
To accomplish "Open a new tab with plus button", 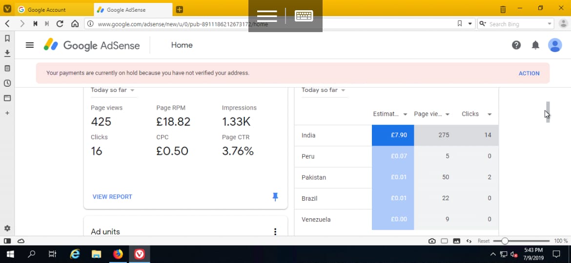I will point(179,10).
